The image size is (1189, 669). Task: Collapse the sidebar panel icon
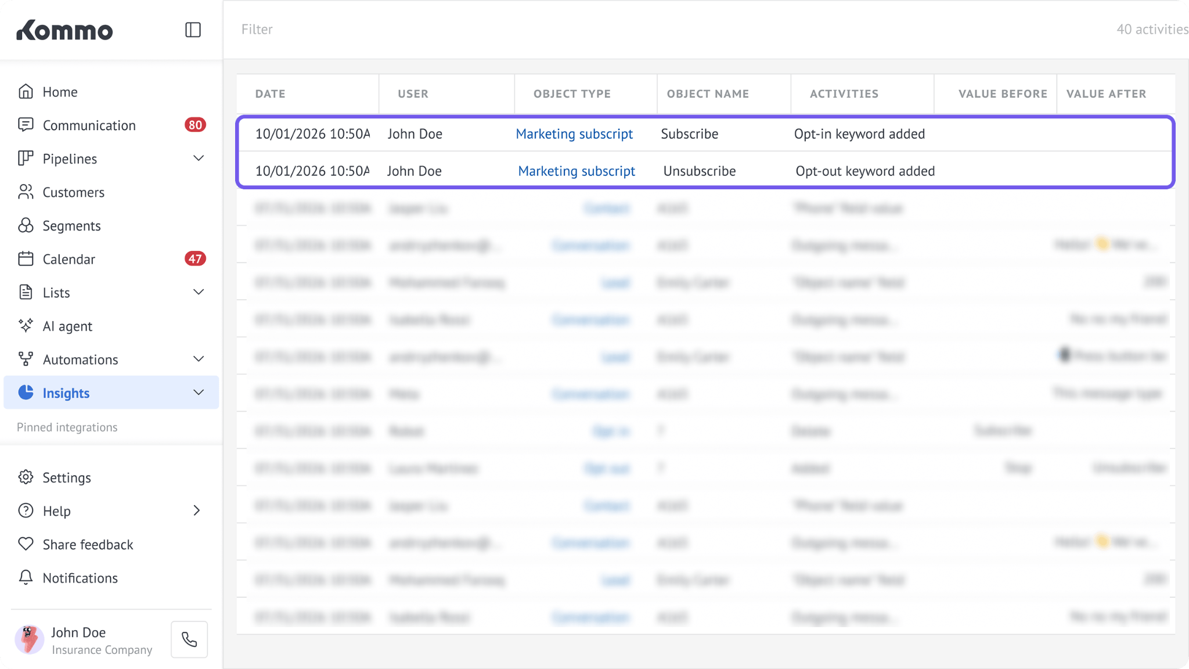193,30
